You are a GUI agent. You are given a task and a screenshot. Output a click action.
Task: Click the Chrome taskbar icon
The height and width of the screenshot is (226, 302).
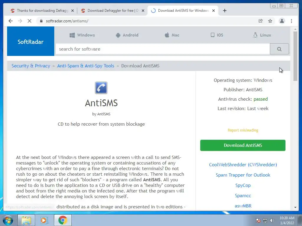63,220
